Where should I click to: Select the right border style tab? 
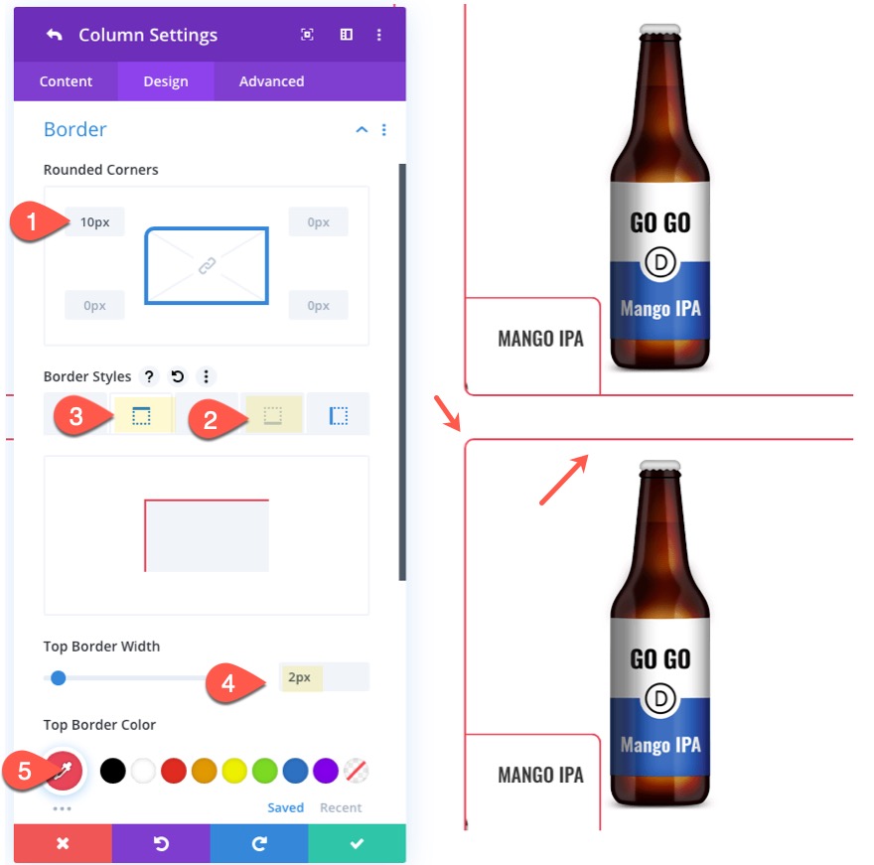[207, 414]
